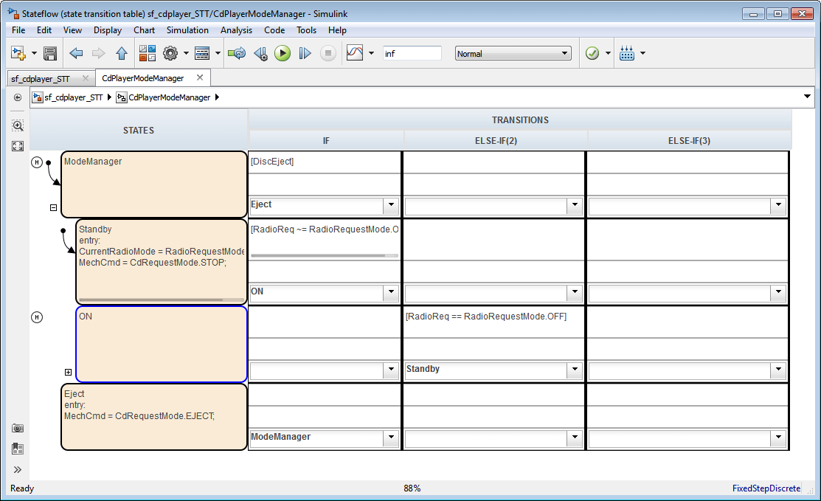Click the Hide/Show Explorer Bar icon
This screenshot has width=821, height=501.
point(18,97)
